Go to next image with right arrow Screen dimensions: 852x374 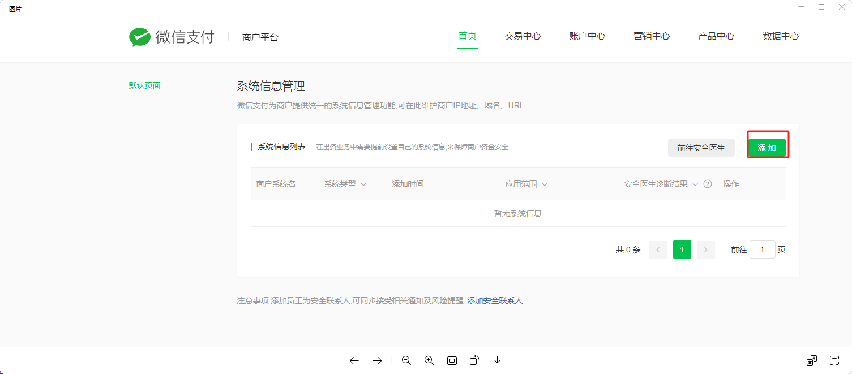coord(377,360)
